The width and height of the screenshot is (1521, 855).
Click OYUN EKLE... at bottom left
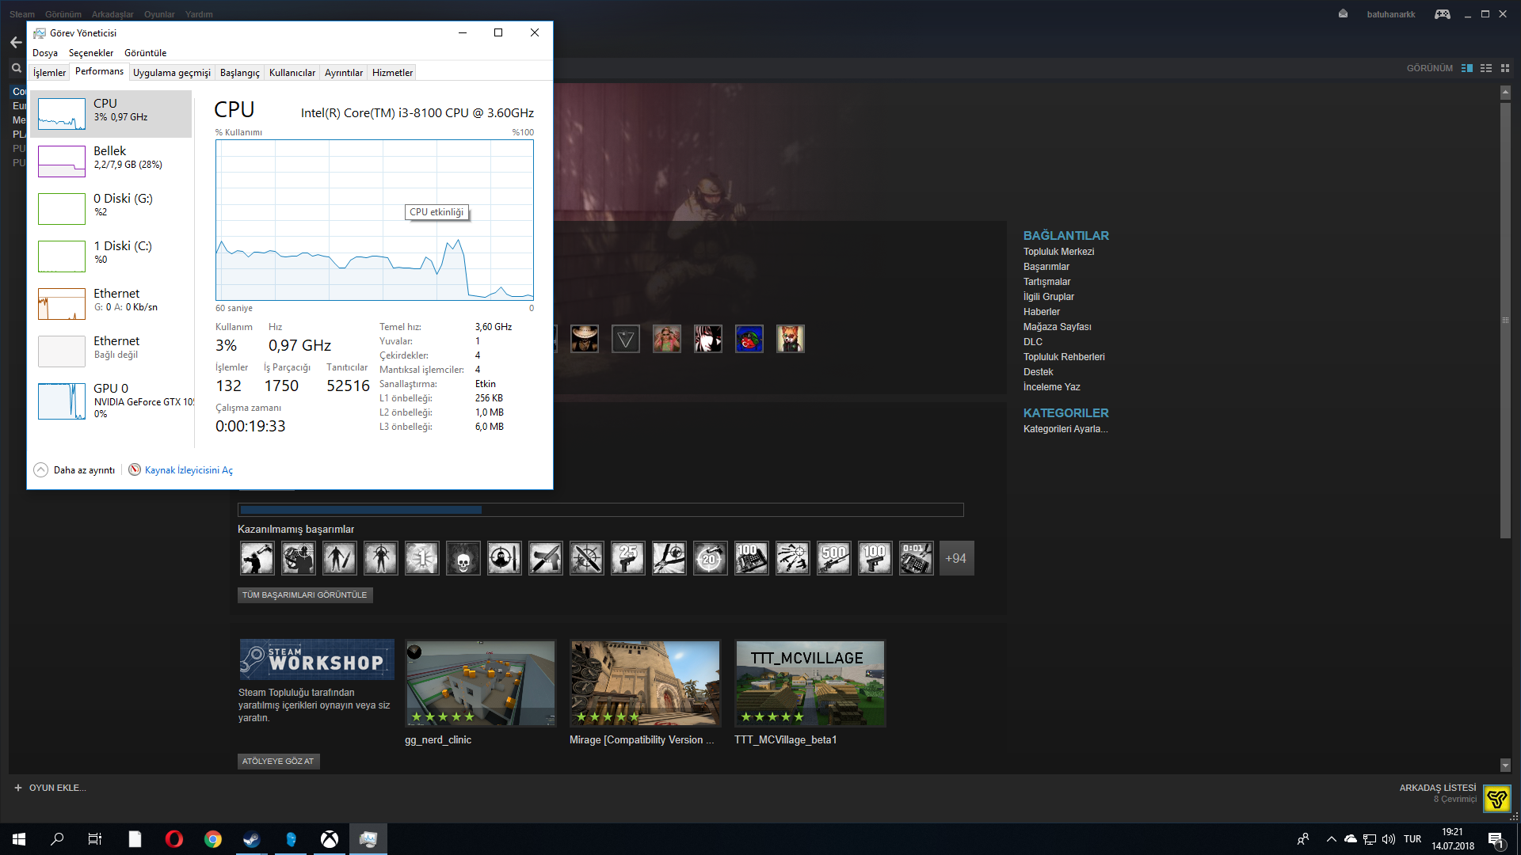(51, 788)
